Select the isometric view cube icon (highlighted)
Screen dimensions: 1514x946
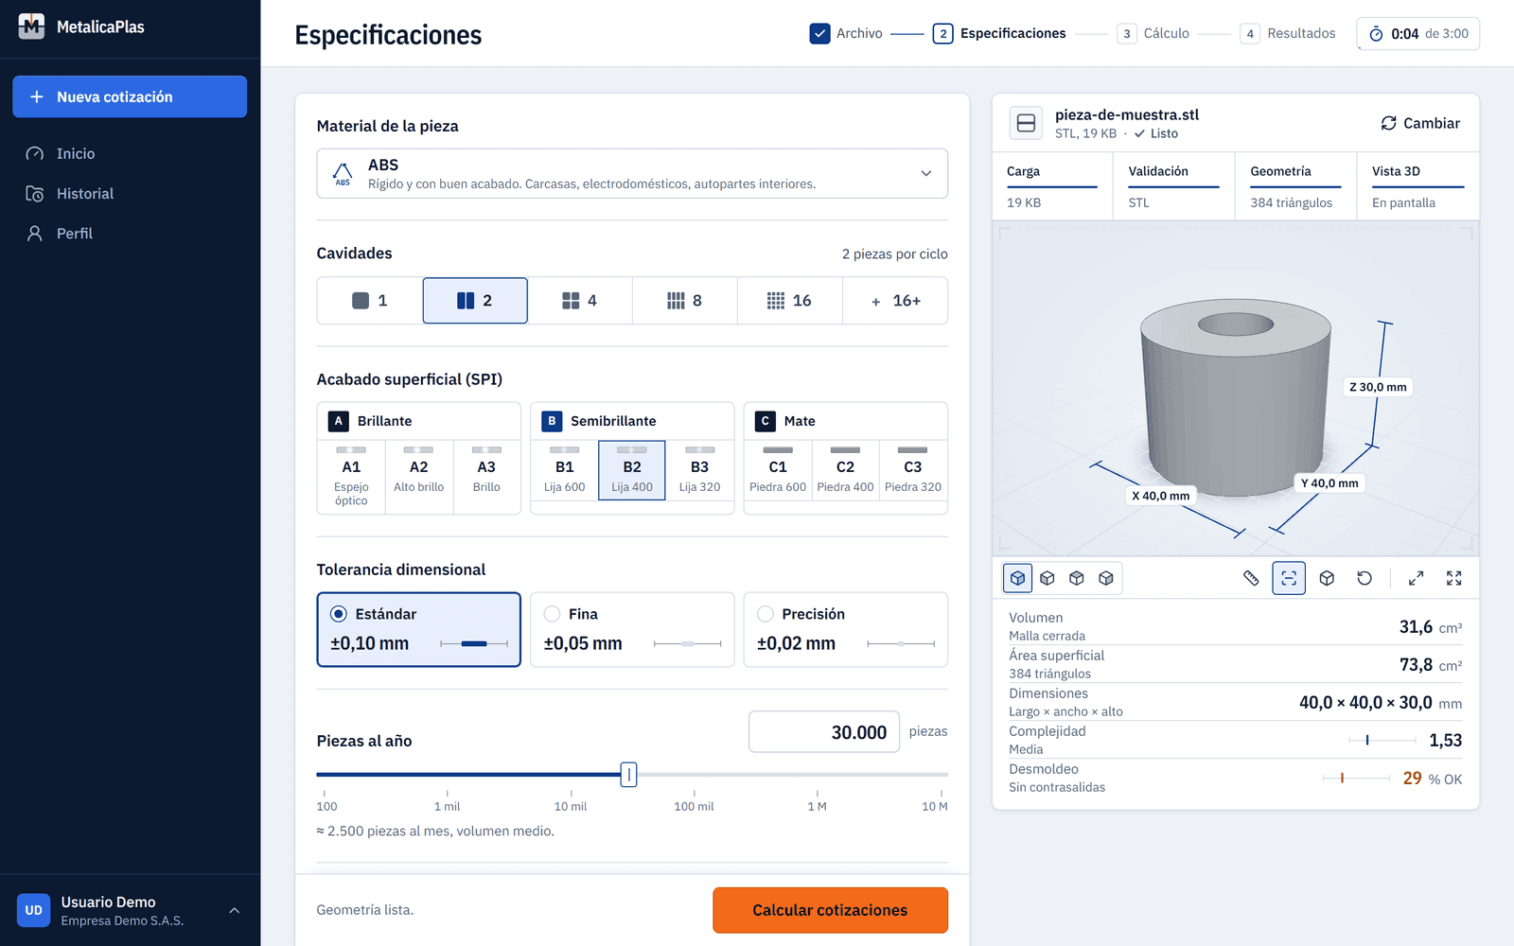pyautogui.click(x=1017, y=578)
